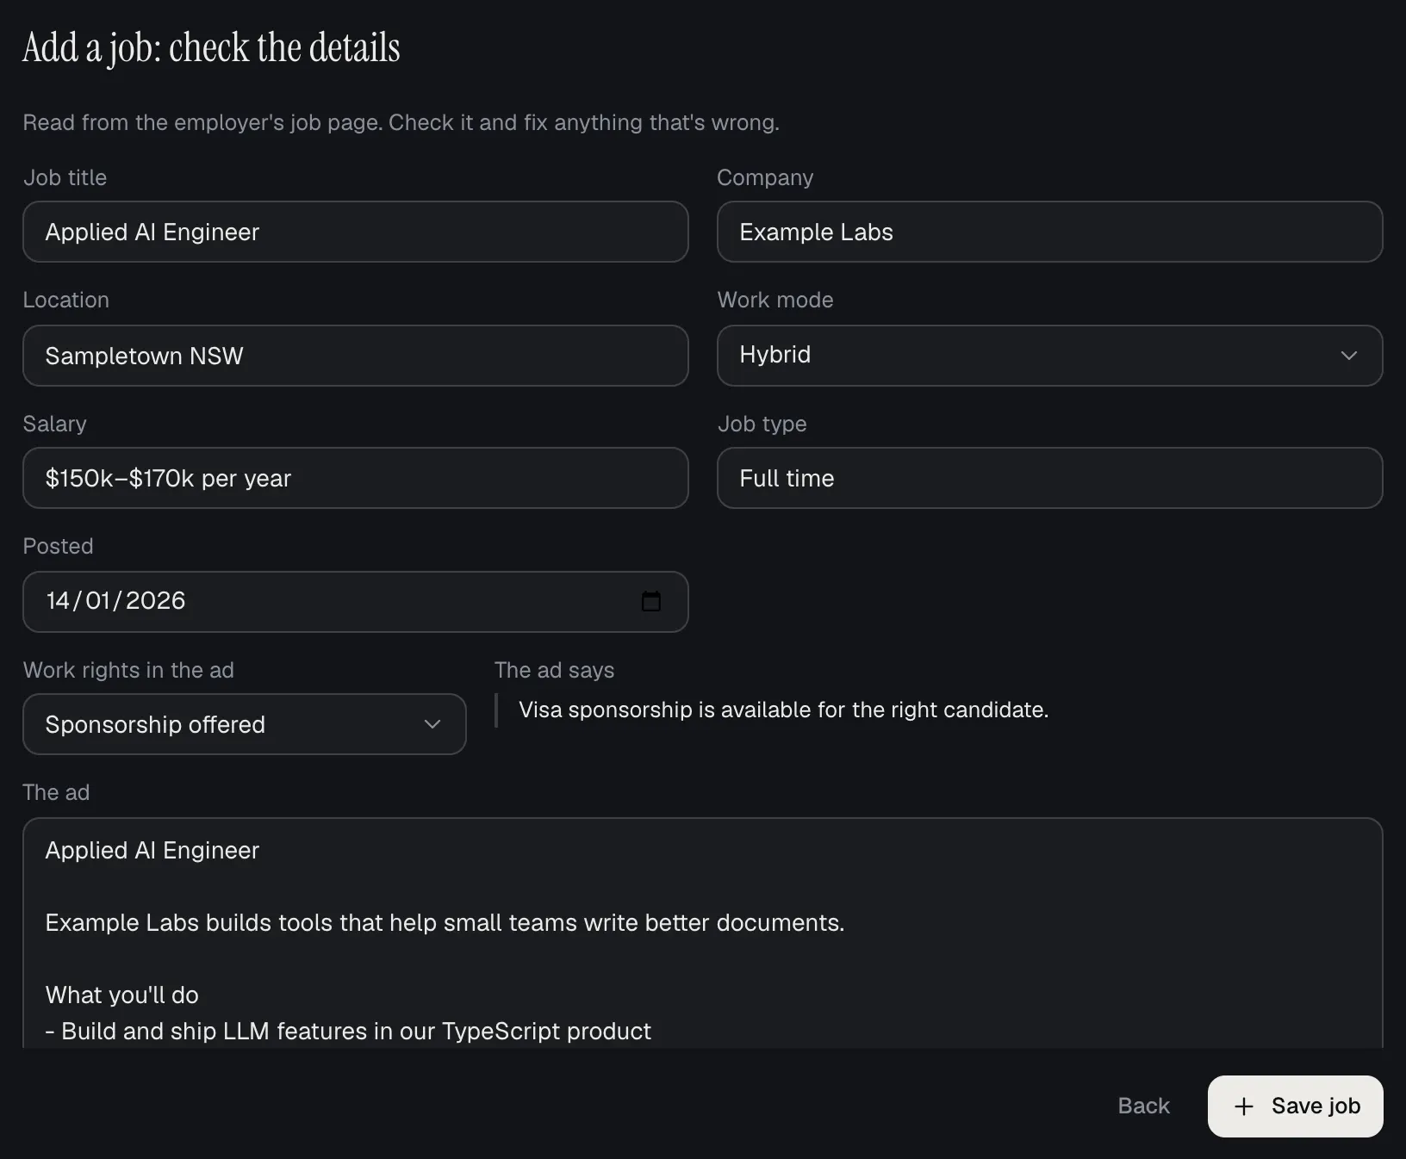
Task: Expand the Work mode chevron arrow
Action: point(1349,356)
